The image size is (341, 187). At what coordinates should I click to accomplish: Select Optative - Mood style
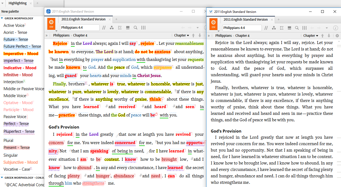18,103
